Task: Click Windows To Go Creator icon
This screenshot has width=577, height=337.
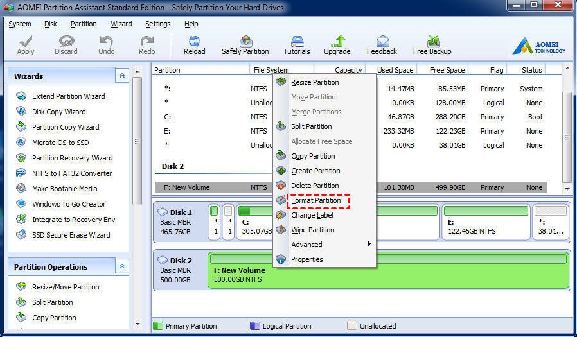Action: 21,204
